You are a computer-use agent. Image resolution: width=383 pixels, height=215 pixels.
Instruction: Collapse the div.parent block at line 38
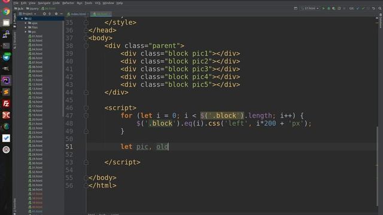tap(86, 46)
